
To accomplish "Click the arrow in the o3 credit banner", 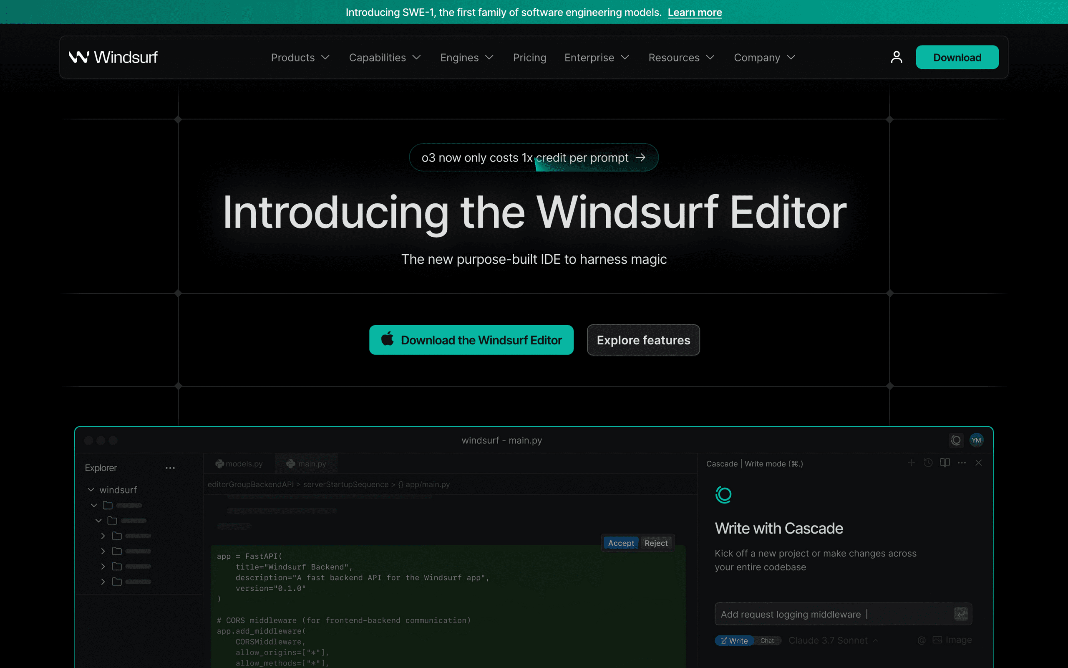I will click(x=640, y=157).
